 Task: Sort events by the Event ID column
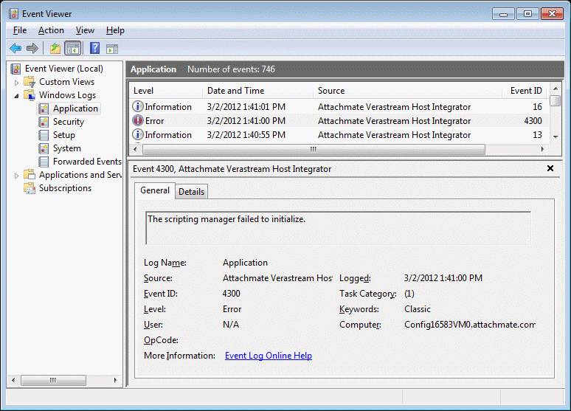[x=525, y=91]
